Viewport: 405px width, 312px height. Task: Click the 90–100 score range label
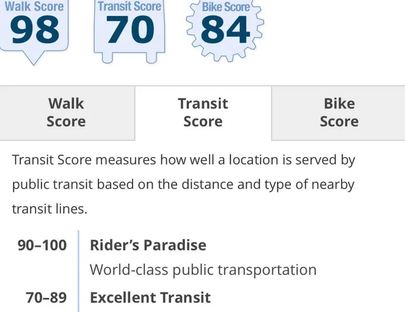pos(42,245)
